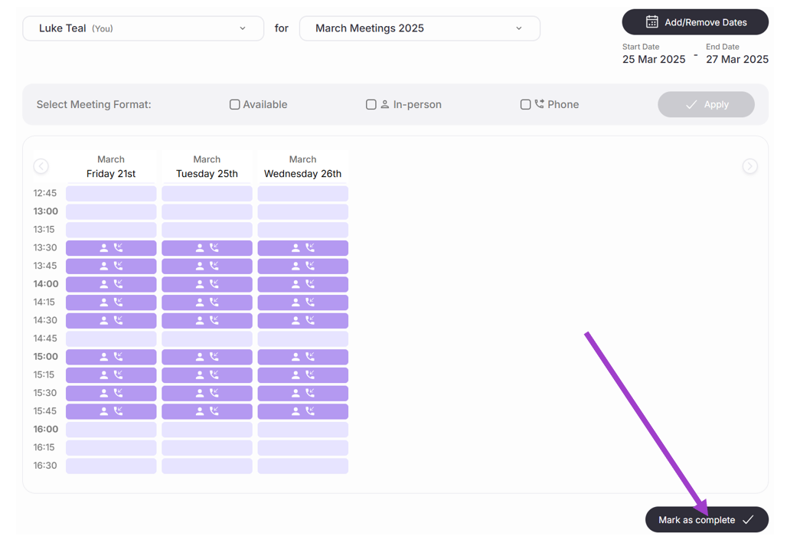This screenshot has width=787, height=556.
Task: Tick the Available checkbox
Action: click(234, 104)
